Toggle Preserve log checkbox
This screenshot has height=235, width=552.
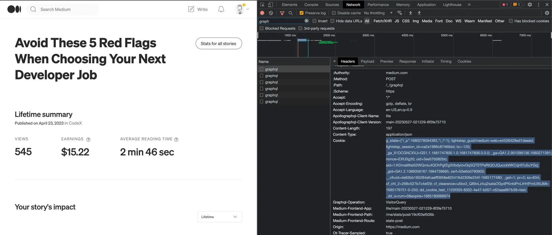point(301,13)
